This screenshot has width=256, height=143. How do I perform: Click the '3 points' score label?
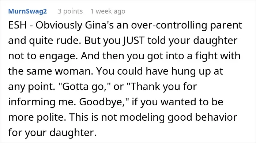point(70,11)
